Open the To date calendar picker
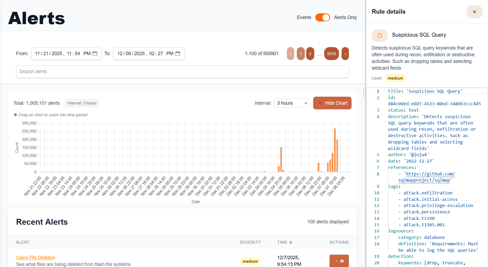Viewport: 488px width, 267px height. pos(178,54)
